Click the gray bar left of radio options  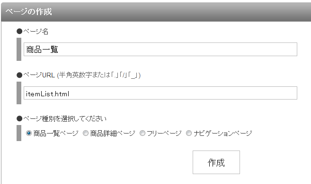19,133
